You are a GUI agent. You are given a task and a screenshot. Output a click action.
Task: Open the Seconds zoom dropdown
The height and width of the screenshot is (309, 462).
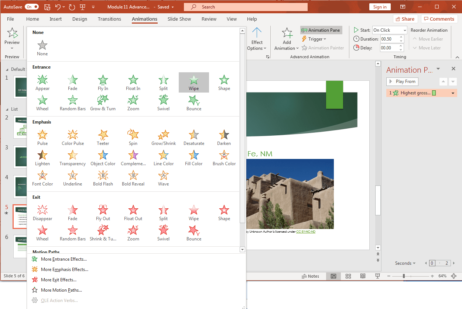pos(405,263)
